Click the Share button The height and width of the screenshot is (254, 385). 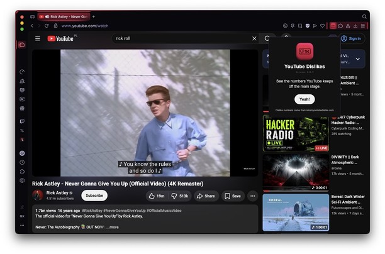206,196
